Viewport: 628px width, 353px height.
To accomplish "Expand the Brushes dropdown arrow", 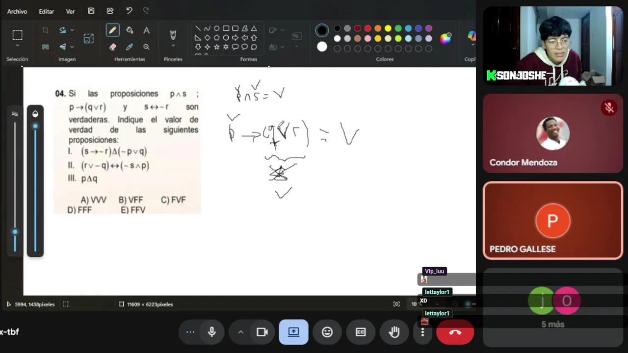I will click(x=173, y=47).
